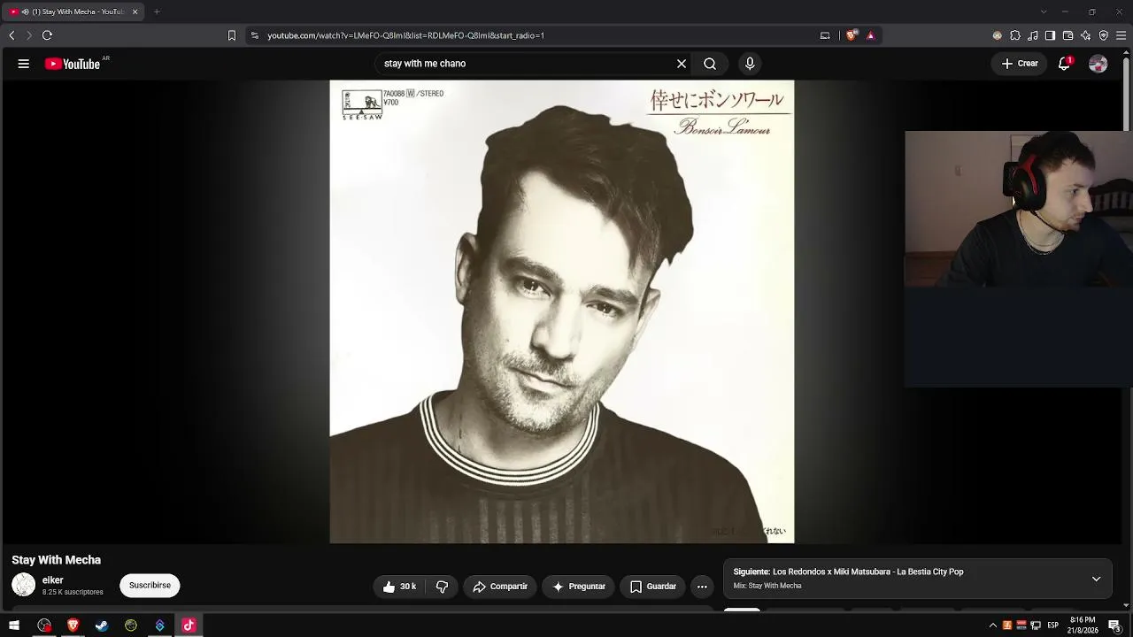Open Steam from the taskbar
Screen dimensions: 1133x637
[x=102, y=625]
